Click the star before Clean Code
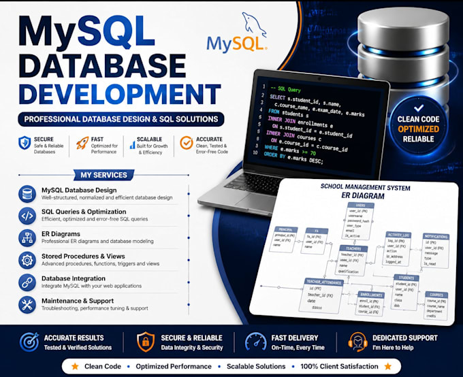This screenshot has height=377, width=463. (75, 366)
